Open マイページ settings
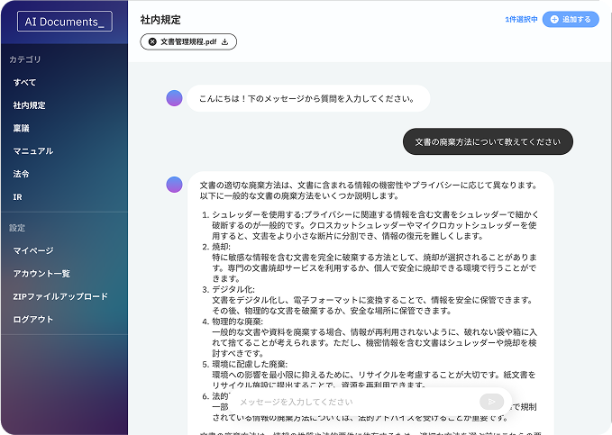The height and width of the screenshot is (435, 612). pos(33,250)
